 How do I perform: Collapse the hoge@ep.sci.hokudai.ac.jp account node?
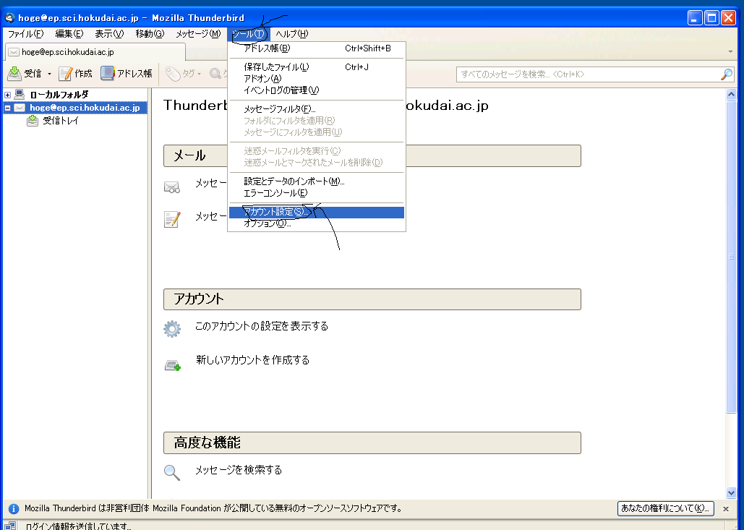pyautogui.click(x=7, y=108)
